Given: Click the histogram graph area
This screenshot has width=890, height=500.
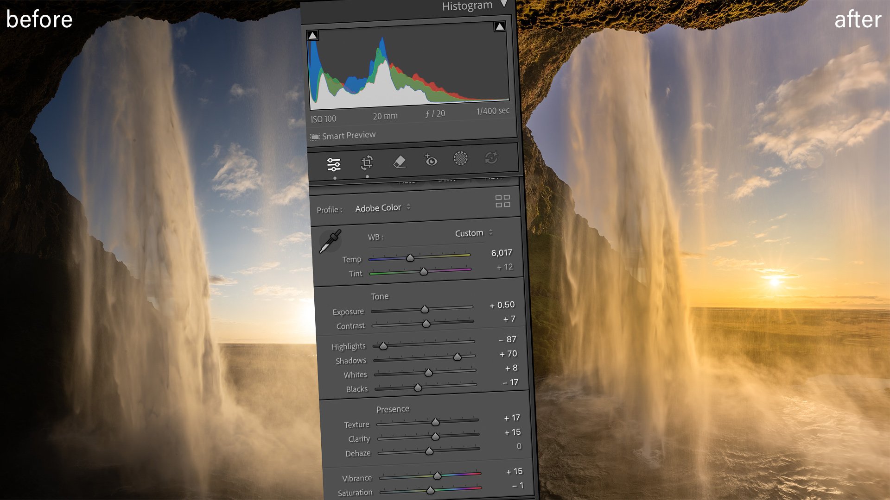Looking at the screenshot, I should (x=408, y=65).
